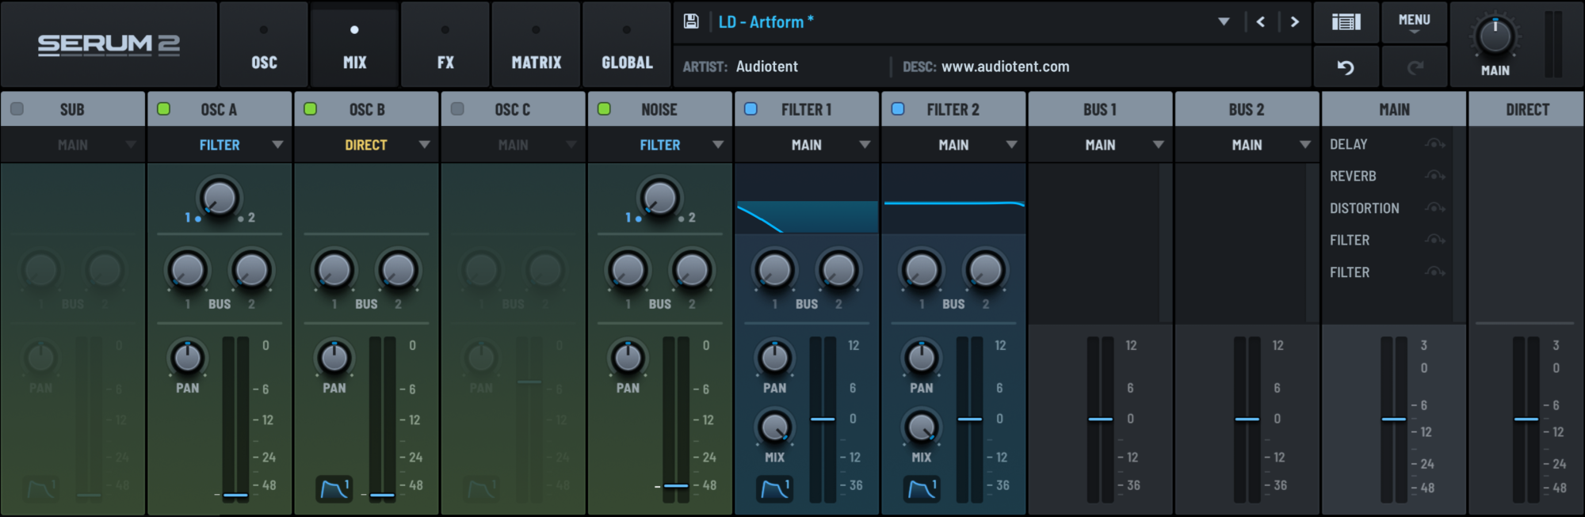Image resolution: width=1585 pixels, height=517 pixels.
Task: Switch to the MATRIX tab
Action: click(536, 44)
